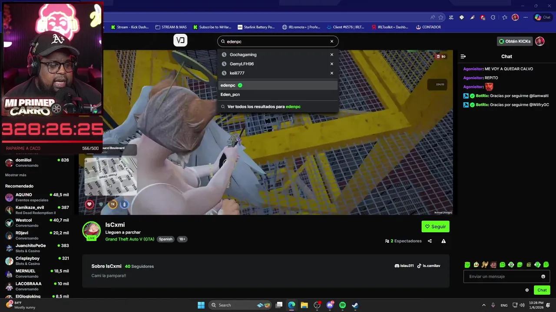Open Discord from taskbar
Screen dimensions: 556x312
[x=330, y=305]
